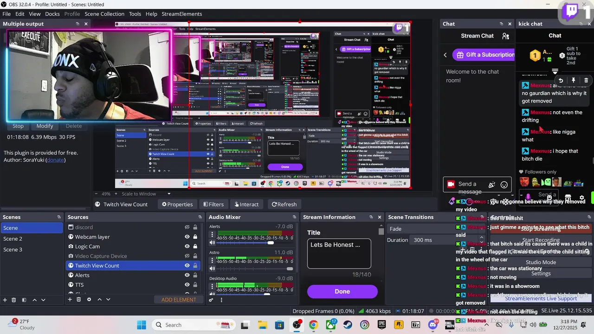The height and width of the screenshot is (334, 594).
Task: Remove selected source with trash icon
Action: 79,300
